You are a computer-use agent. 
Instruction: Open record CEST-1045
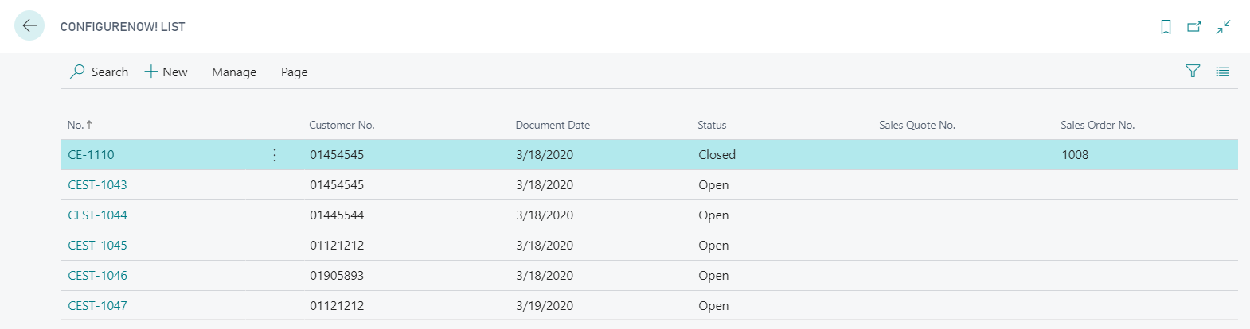coord(97,246)
